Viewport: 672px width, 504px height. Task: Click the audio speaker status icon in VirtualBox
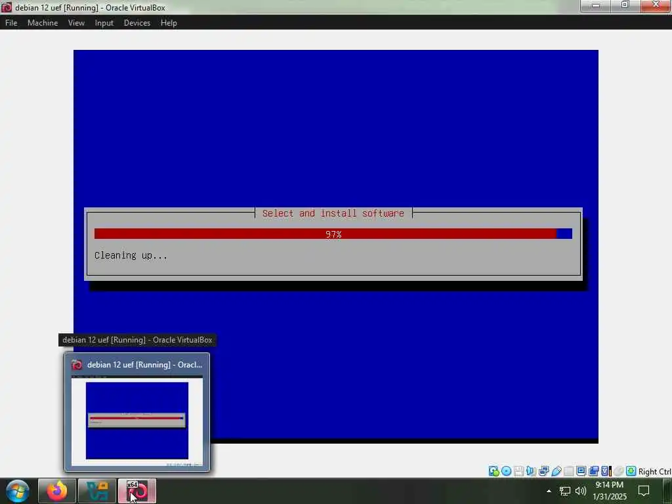click(x=531, y=471)
